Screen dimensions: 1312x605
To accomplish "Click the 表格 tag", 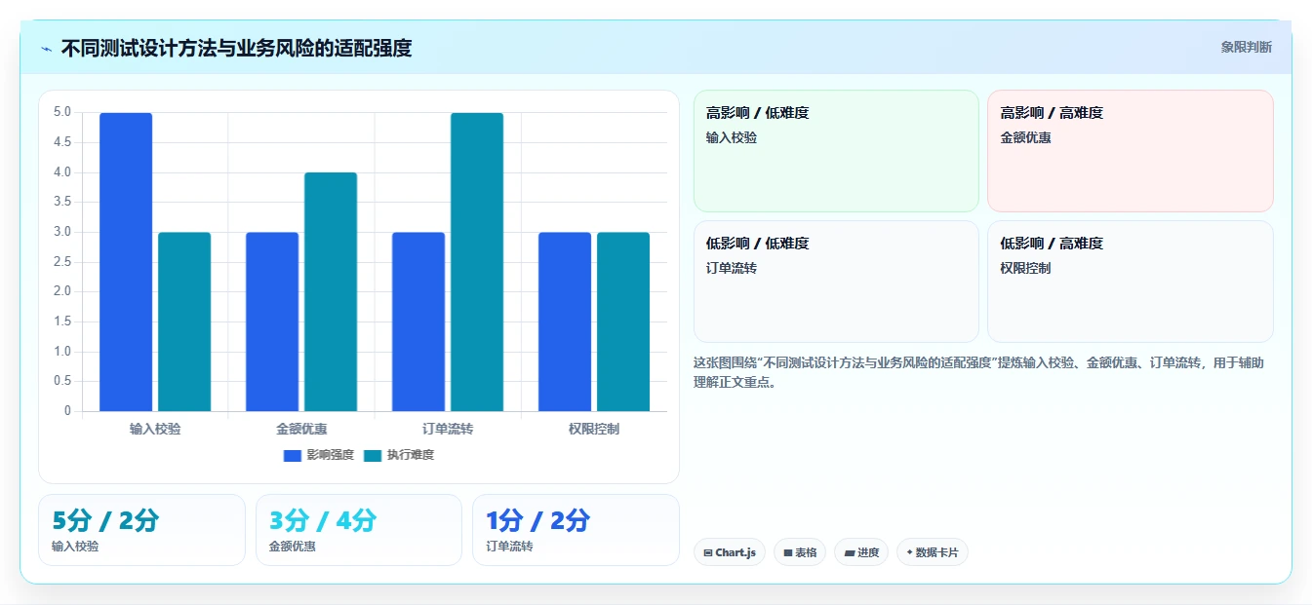I will pyautogui.click(x=800, y=552).
